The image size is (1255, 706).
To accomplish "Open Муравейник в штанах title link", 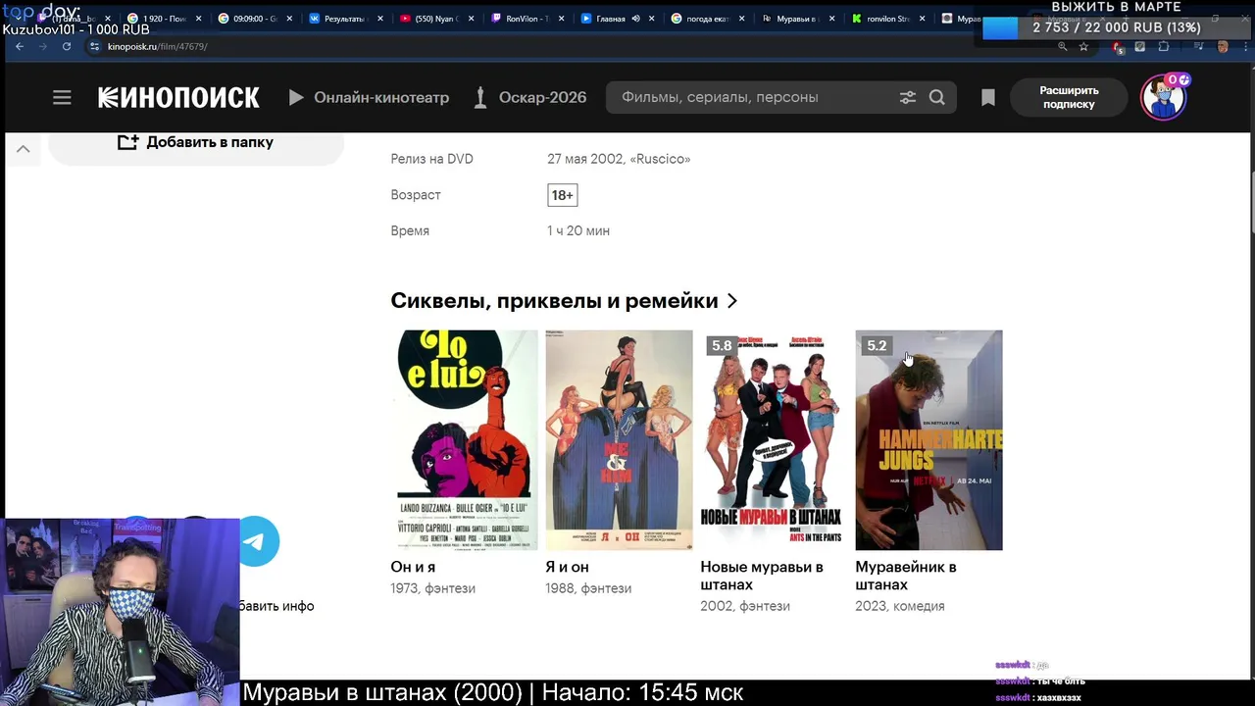I will point(906,576).
